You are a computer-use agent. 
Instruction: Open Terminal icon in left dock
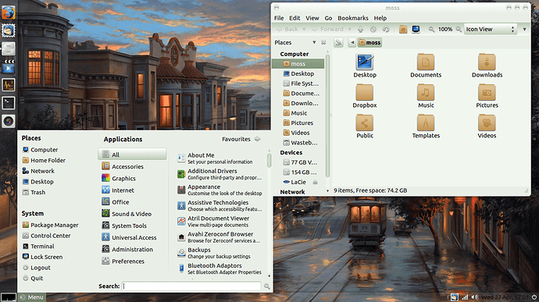pos(9,103)
